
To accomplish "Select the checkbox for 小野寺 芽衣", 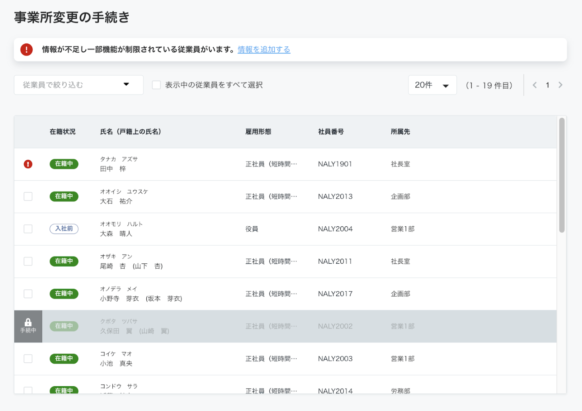I will pos(28,294).
